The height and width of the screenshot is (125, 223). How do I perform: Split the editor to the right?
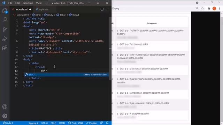[x=102, y=9]
